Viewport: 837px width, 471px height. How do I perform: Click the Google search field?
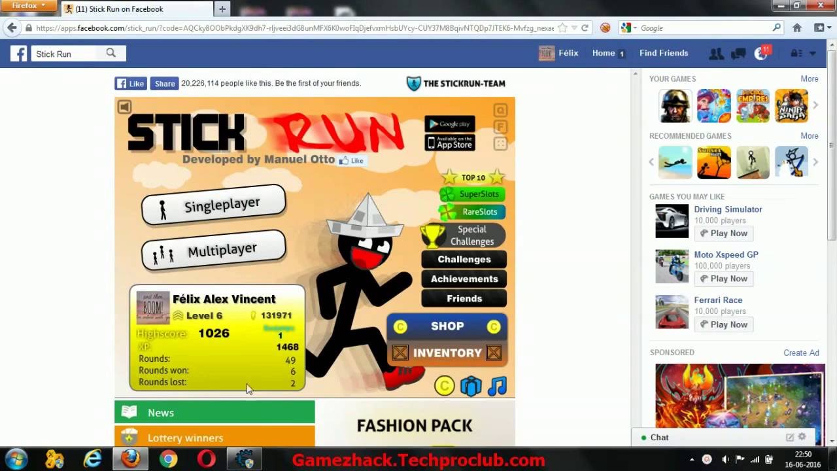click(705, 28)
